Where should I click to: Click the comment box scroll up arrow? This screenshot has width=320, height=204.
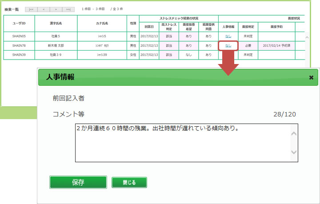(x=294, y=134)
